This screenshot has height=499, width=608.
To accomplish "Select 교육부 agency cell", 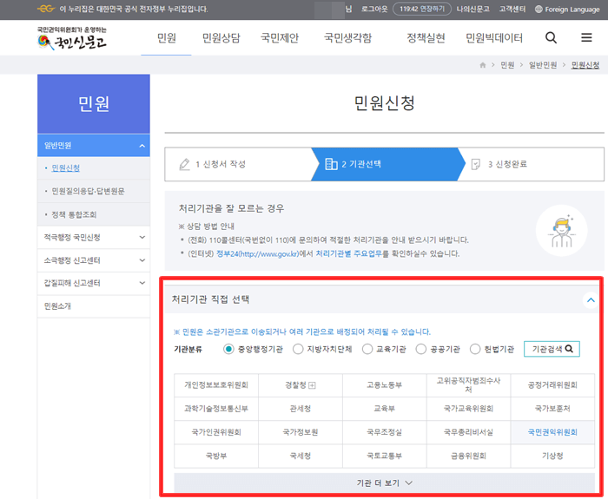I will (384, 409).
